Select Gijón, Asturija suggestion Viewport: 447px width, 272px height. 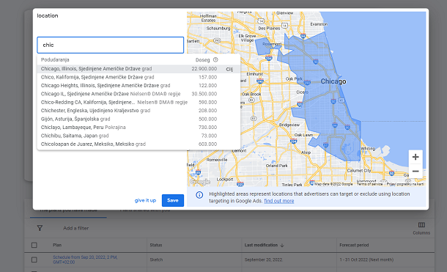pos(138,119)
